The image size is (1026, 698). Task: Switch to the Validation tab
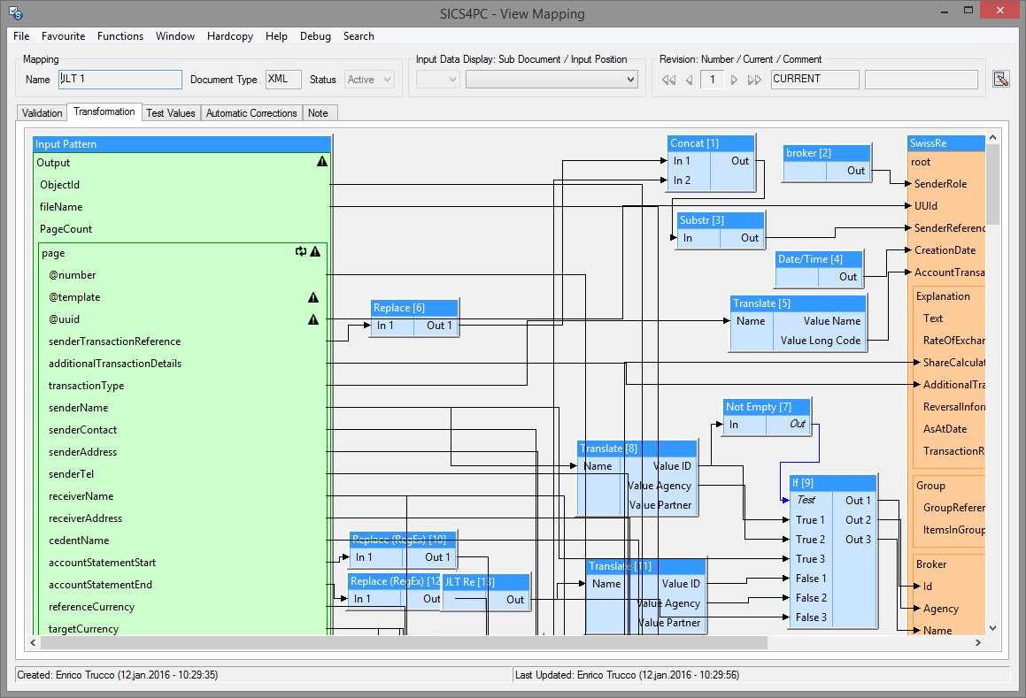coord(42,113)
